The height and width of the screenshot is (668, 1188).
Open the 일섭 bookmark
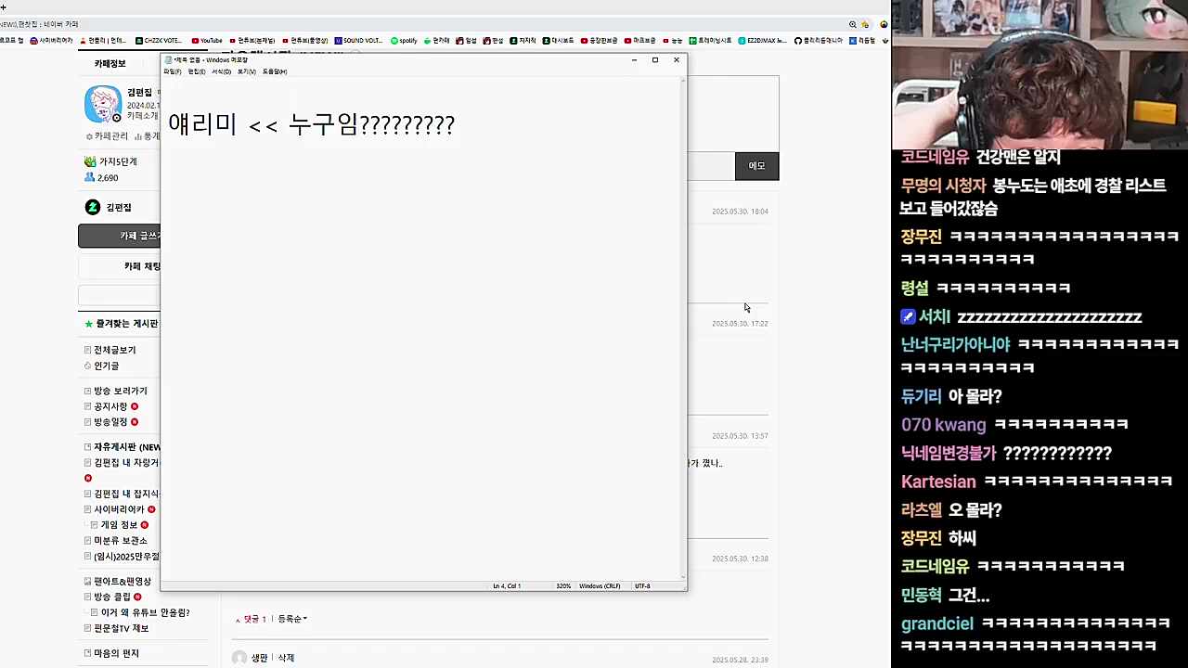466,41
